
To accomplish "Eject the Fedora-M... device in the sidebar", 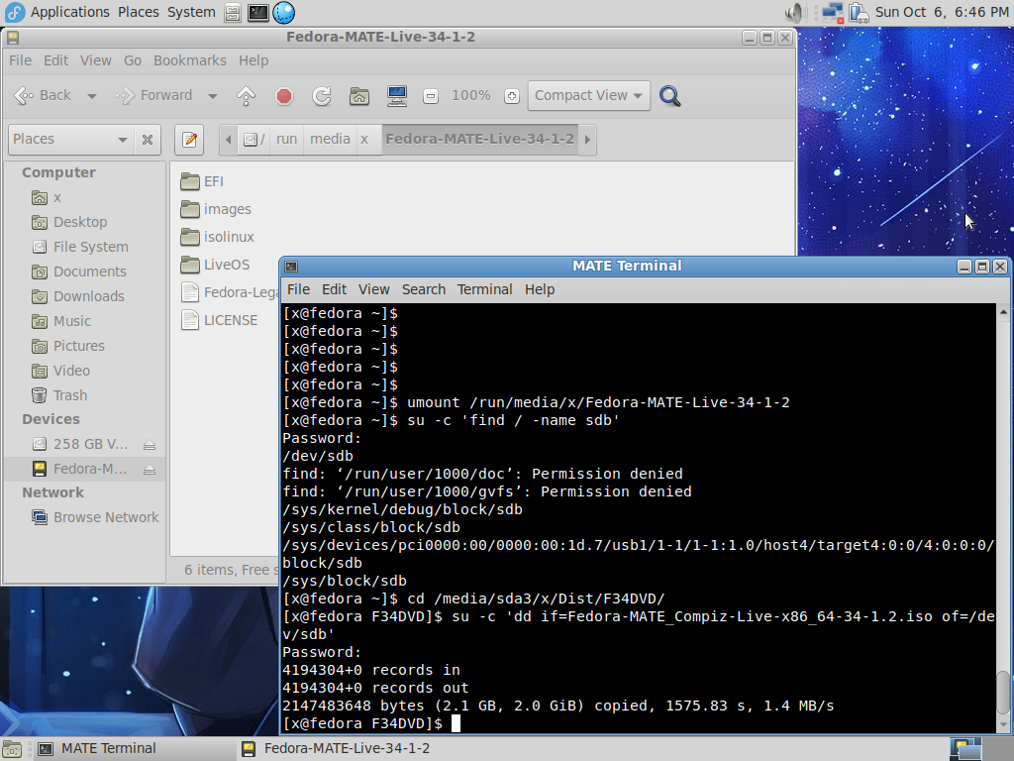I will (x=150, y=469).
